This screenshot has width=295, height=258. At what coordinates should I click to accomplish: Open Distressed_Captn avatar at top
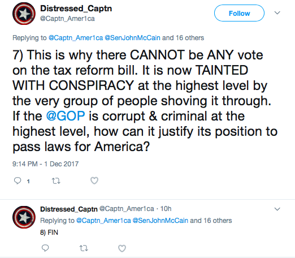coord(24,14)
